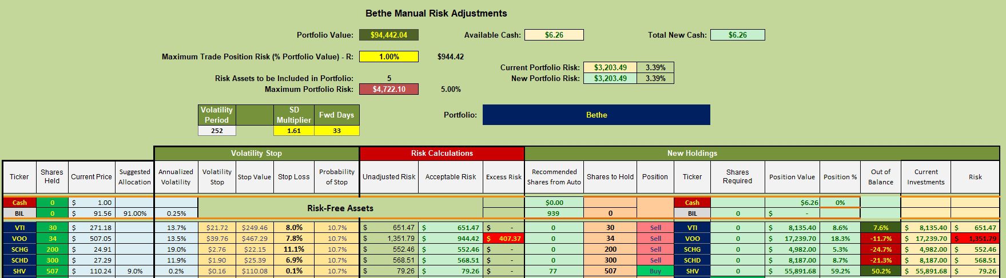Select the SHV Shares Held cell 507
The height and width of the screenshot is (278, 1006).
coord(52,271)
